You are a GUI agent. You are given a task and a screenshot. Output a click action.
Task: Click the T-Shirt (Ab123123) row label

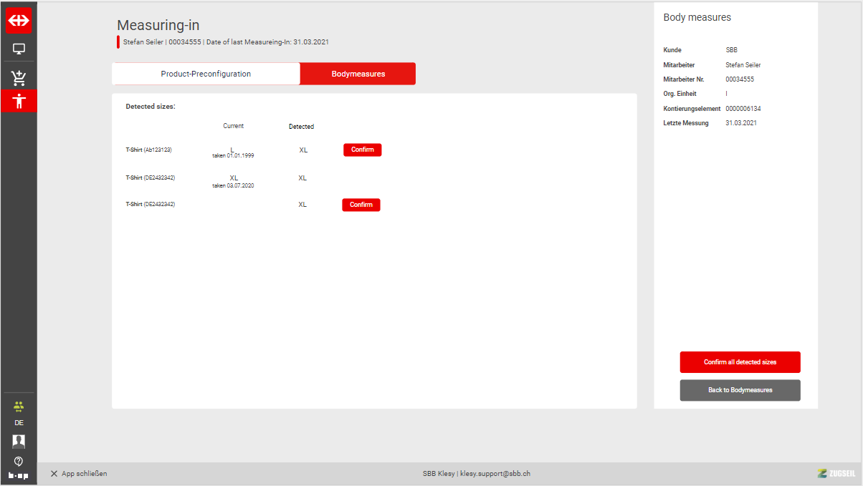tap(148, 150)
